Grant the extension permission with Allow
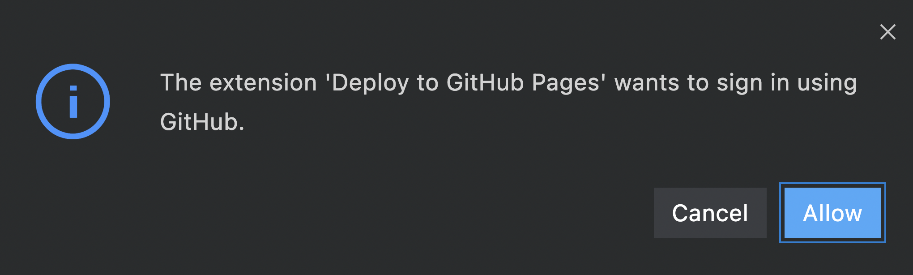The image size is (913, 275). click(832, 213)
